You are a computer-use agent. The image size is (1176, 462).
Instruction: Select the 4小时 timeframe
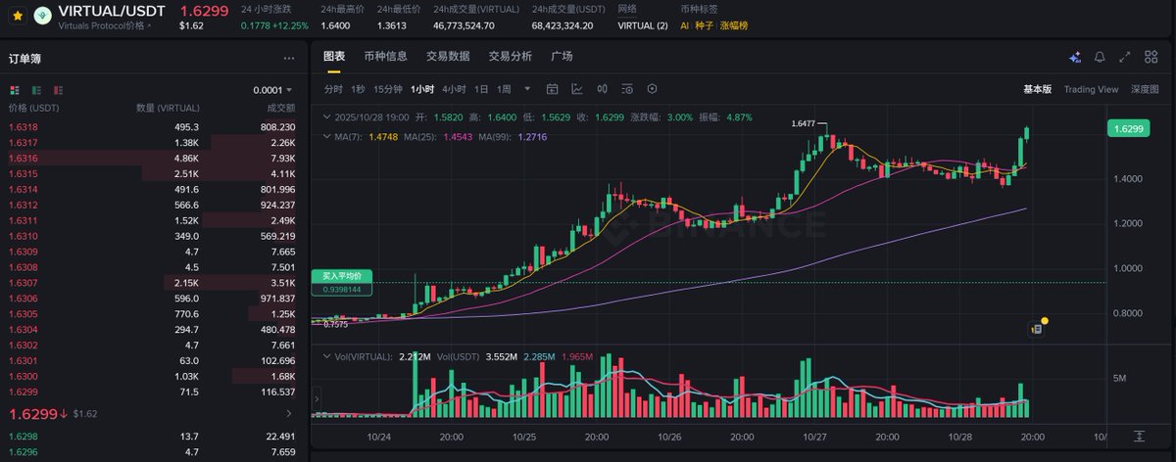(x=454, y=89)
